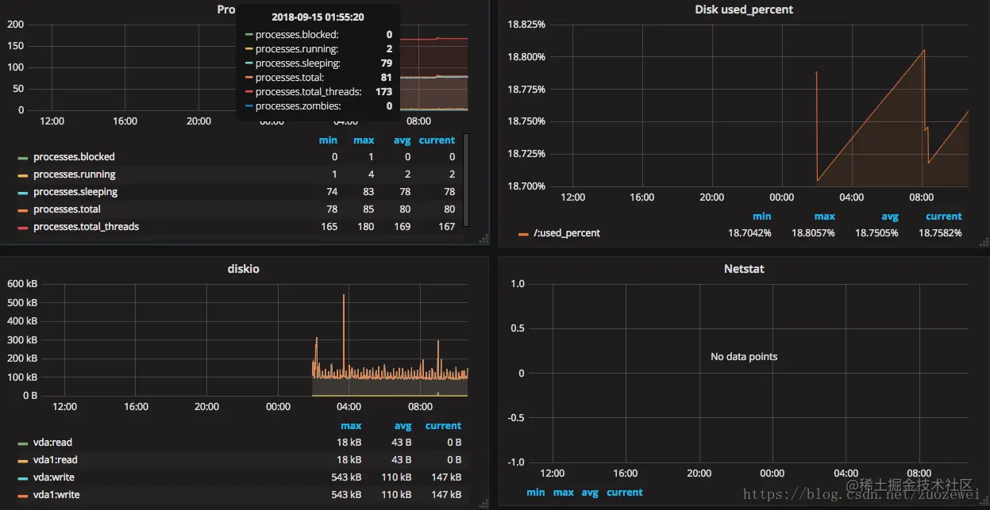Sort Disk used_percent legend by min

(x=762, y=217)
